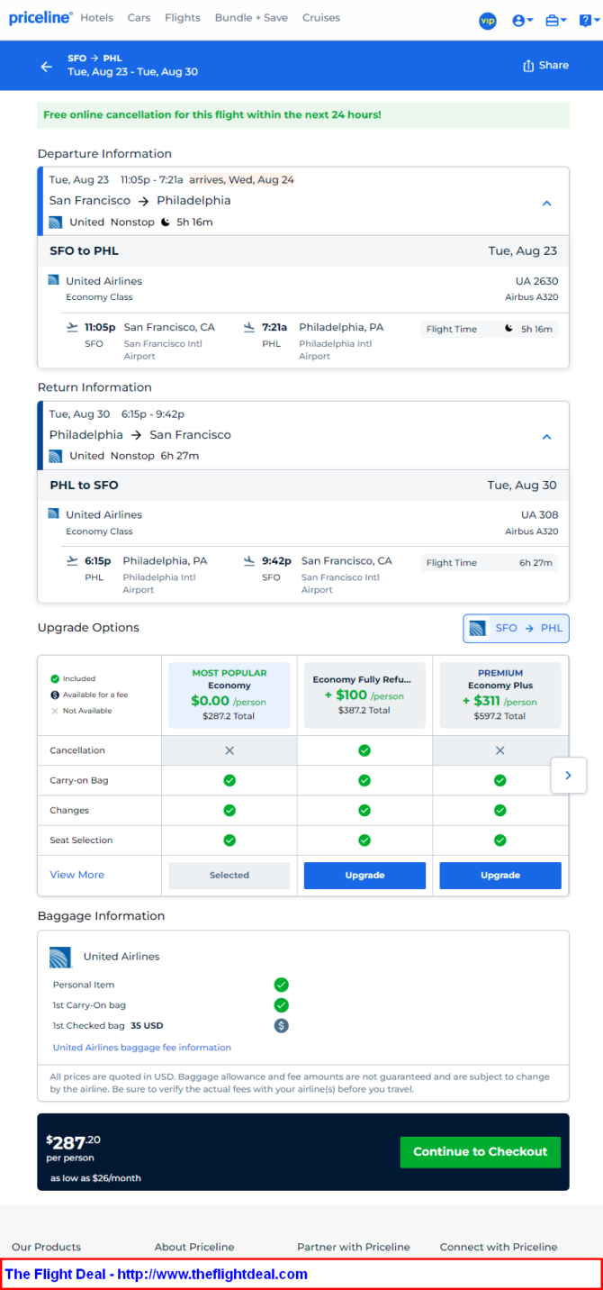
Task: Go to the Hotels menu
Action: coord(96,18)
